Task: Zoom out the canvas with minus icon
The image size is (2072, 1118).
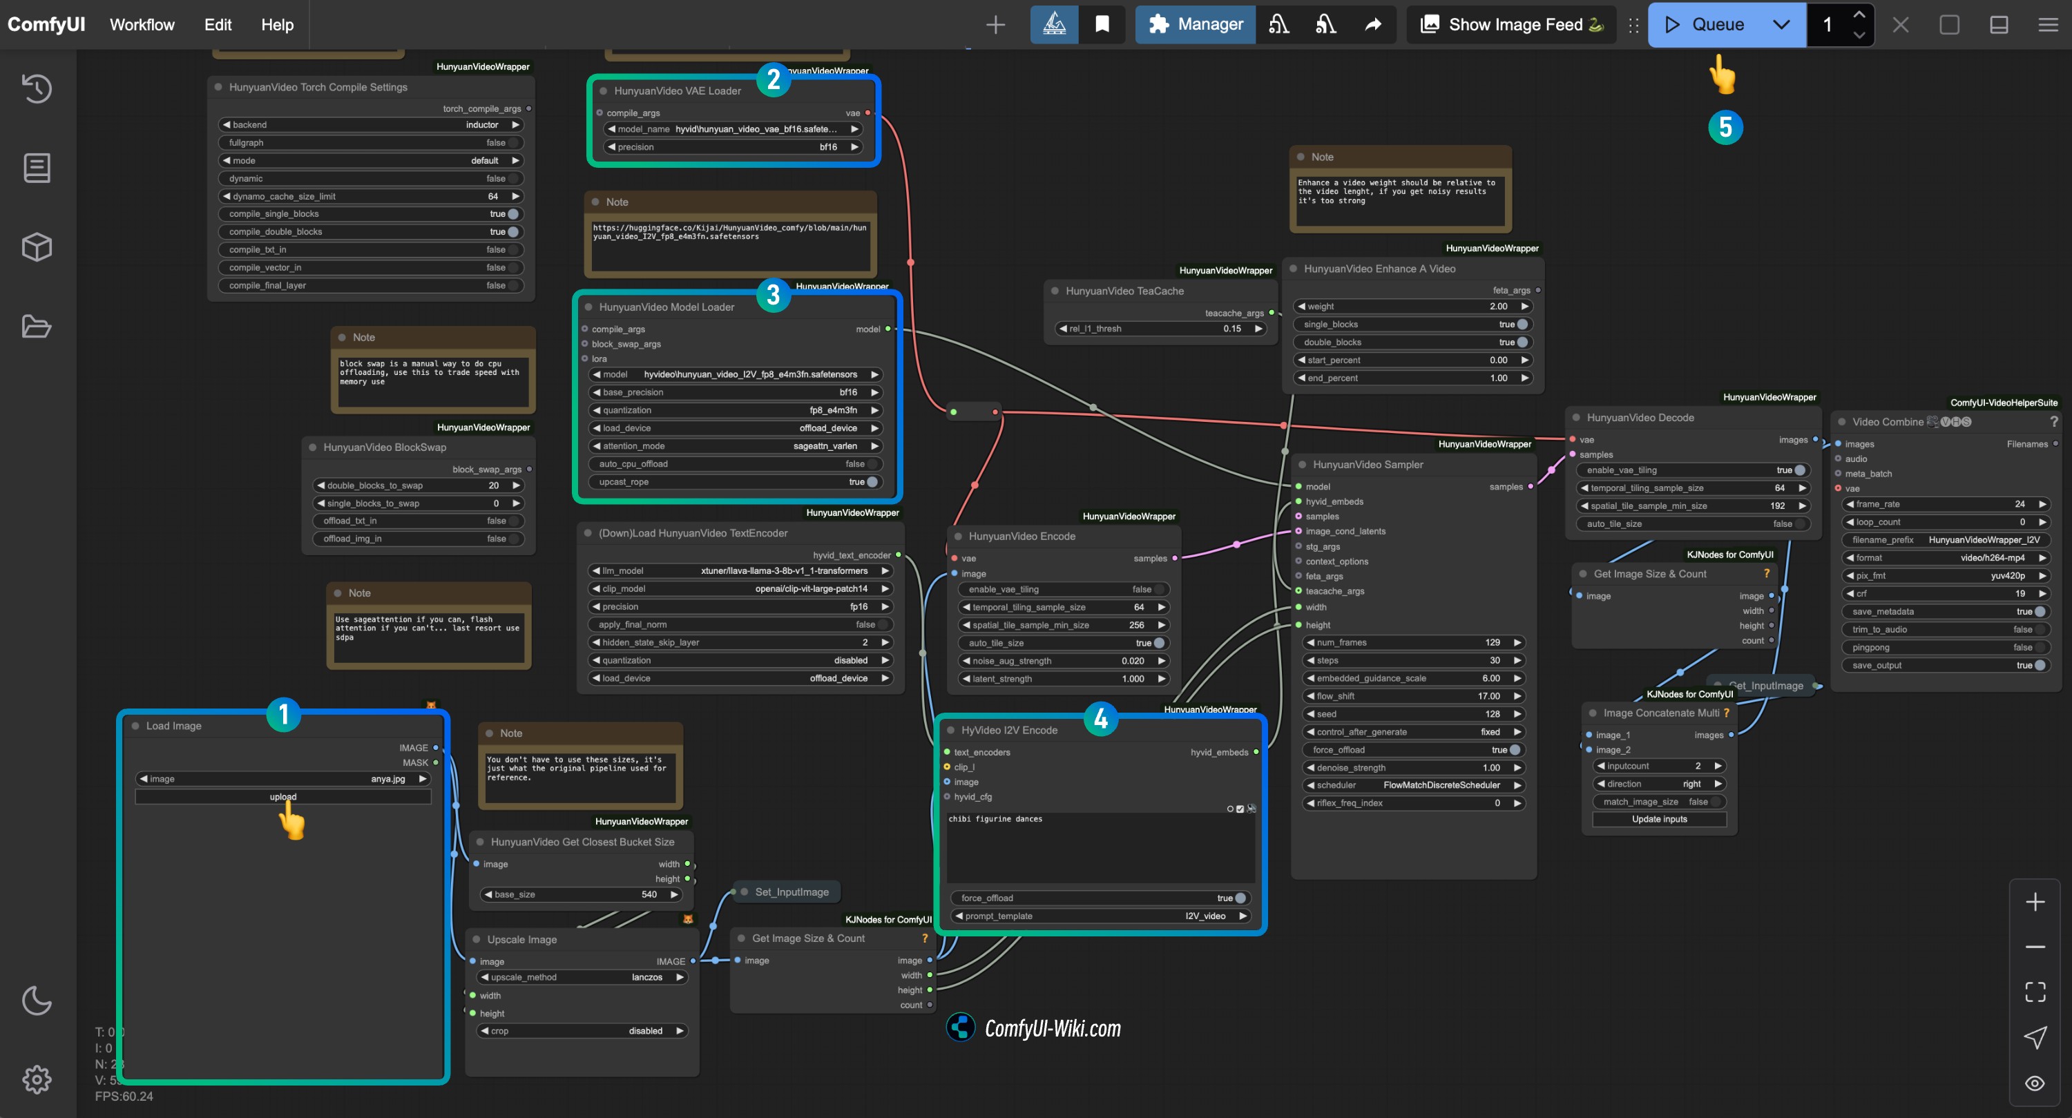Action: point(2035,947)
